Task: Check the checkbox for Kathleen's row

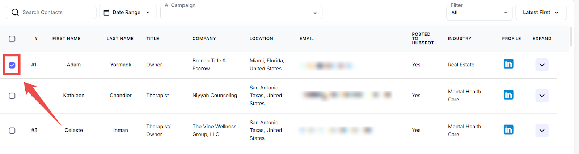Action: (12, 96)
